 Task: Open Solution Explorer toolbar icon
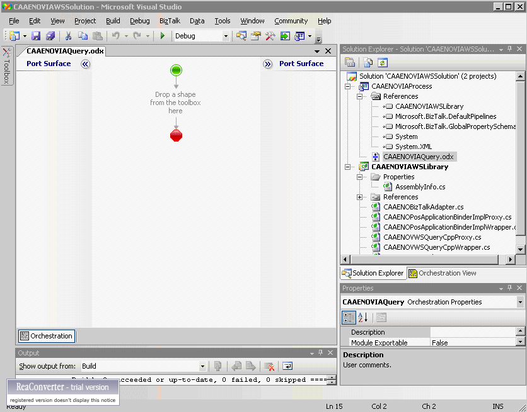241,36
